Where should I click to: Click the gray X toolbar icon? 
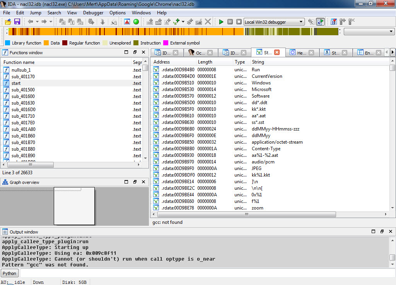[x=208, y=22]
